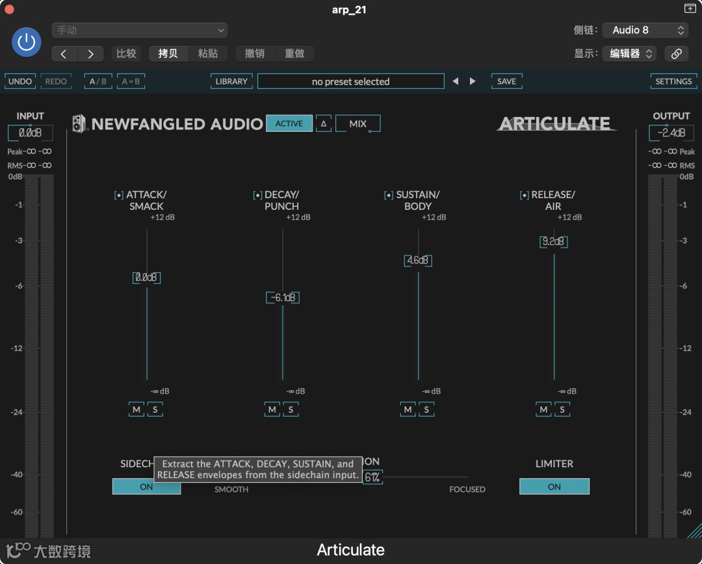Toggle the ACTIVE button
The height and width of the screenshot is (564, 702).
pyautogui.click(x=289, y=123)
